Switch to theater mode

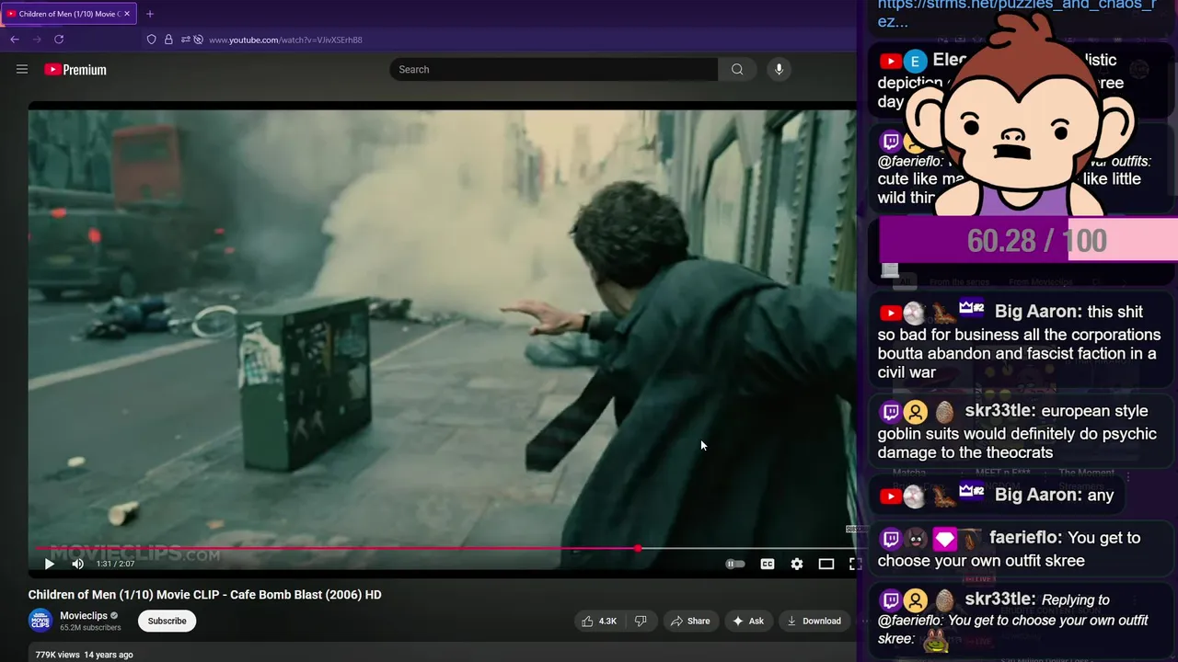[x=826, y=564]
